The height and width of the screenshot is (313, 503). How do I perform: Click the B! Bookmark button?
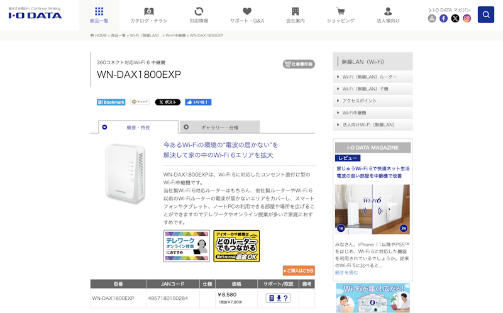111,102
